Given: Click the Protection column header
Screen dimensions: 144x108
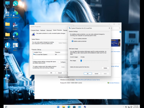Looking at the screenshot, I should (x=61, y=52).
